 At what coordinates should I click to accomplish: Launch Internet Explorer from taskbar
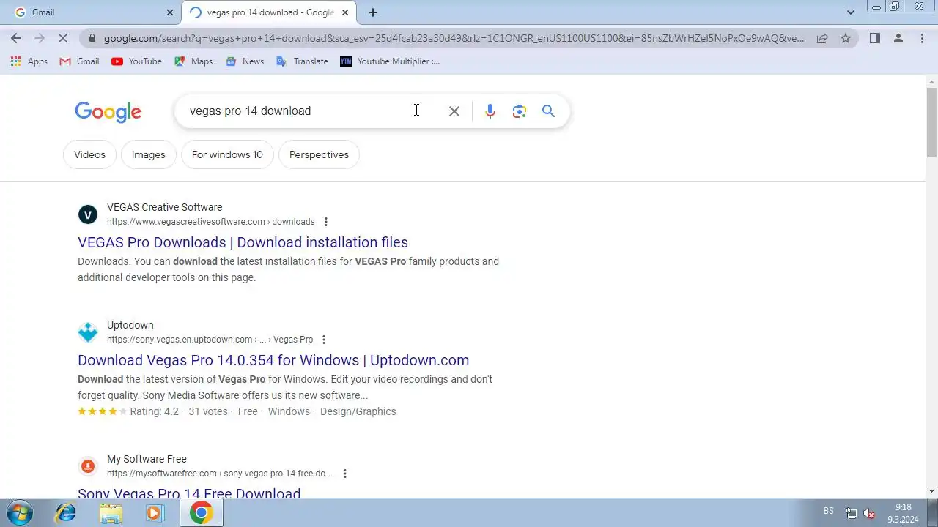66,513
